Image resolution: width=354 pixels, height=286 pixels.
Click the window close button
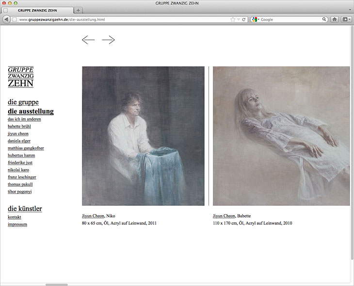4,3
